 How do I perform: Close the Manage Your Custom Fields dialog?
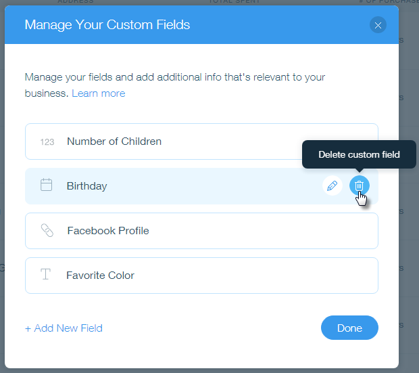tap(378, 25)
